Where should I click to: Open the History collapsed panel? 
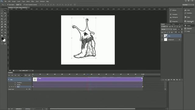(173, 10)
